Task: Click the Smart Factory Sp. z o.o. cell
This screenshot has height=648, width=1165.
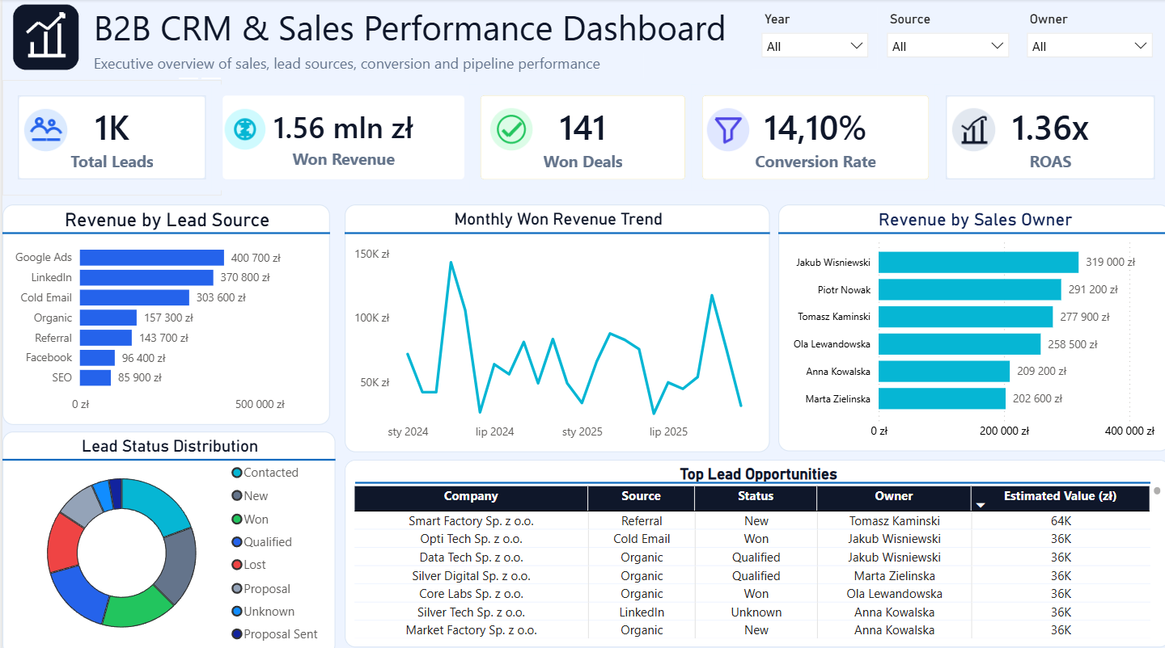Action: tap(471, 521)
